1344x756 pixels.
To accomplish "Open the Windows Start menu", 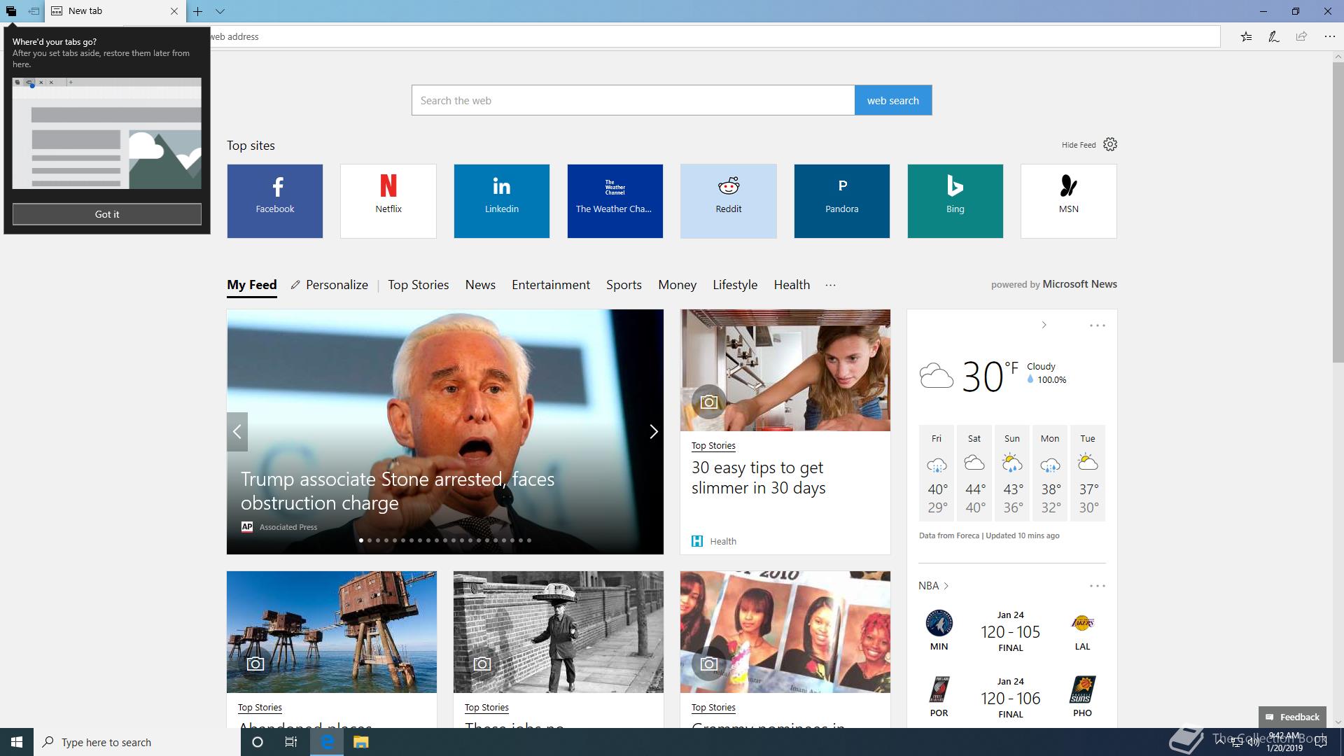I will [17, 742].
